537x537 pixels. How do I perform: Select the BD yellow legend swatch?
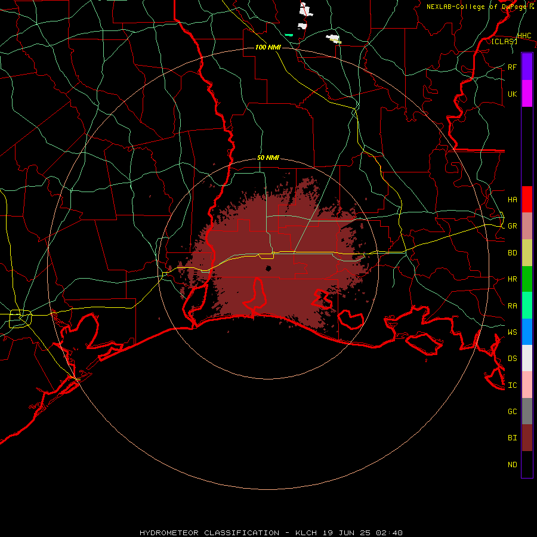(527, 252)
